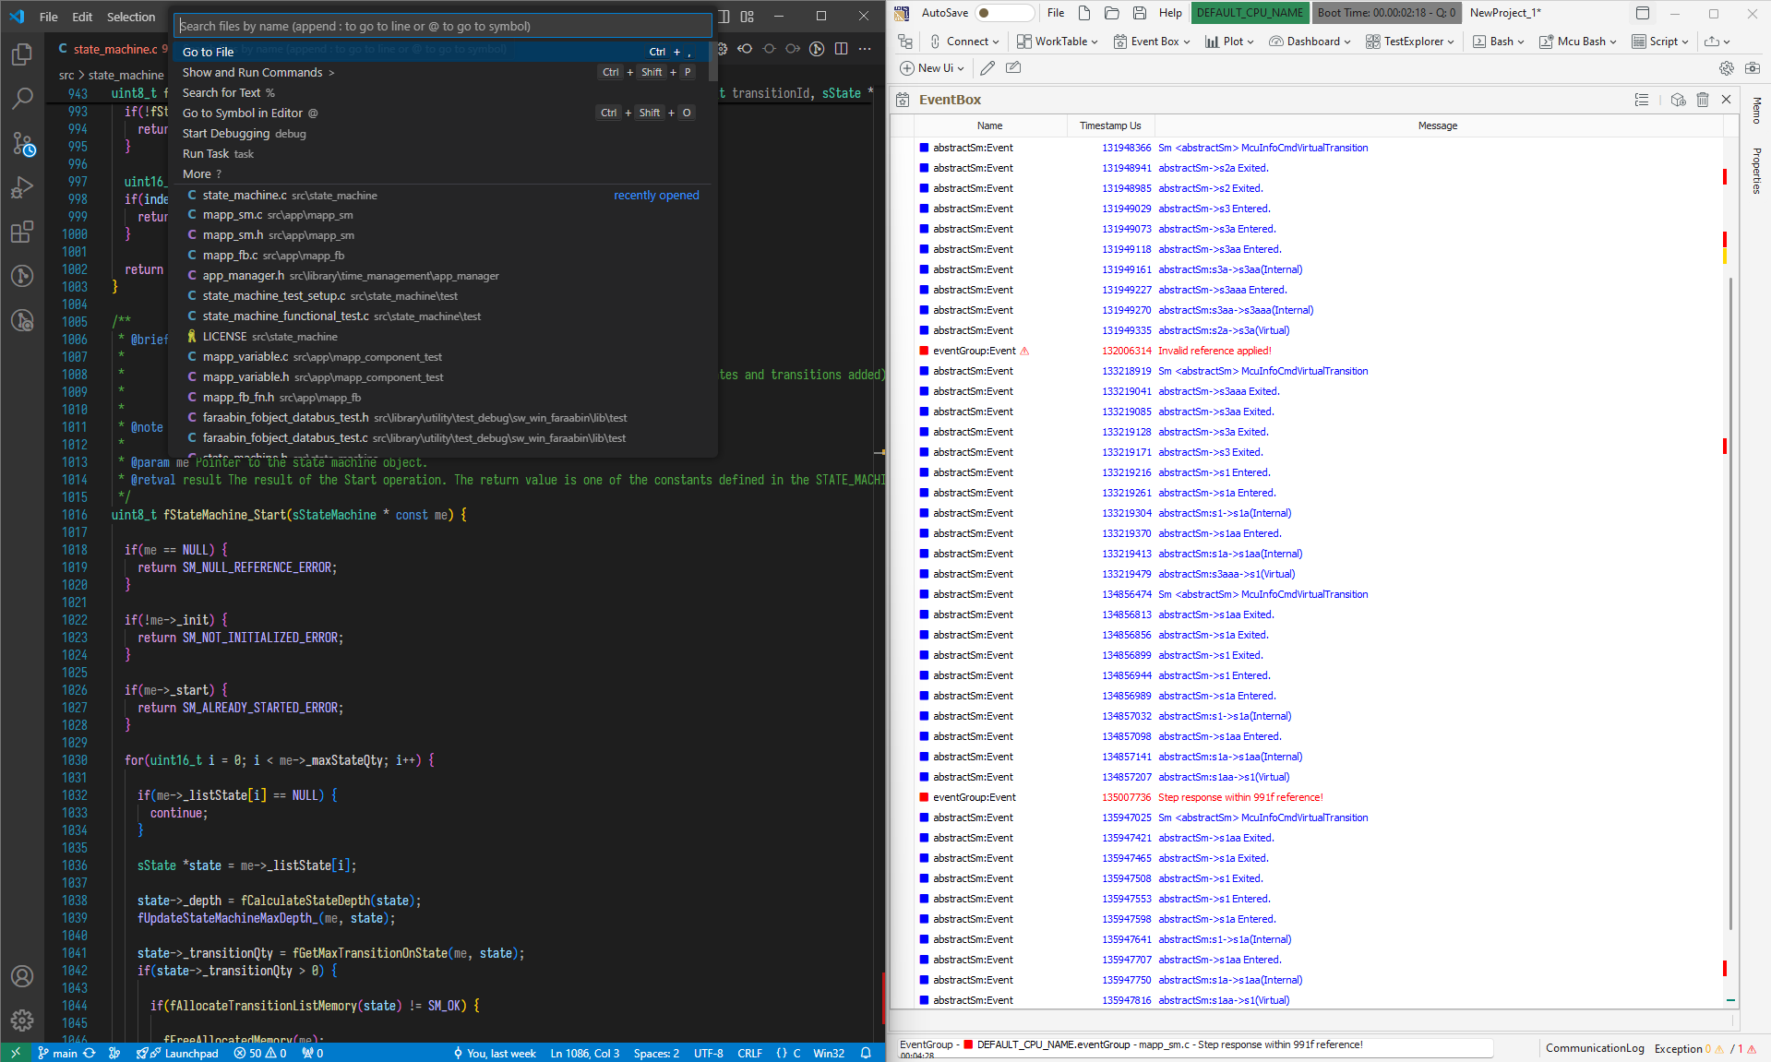Click the main branch in status bar
This screenshot has width=1771, height=1062.
(x=57, y=1053)
